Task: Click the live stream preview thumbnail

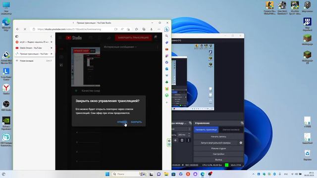Action: [86, 67]
